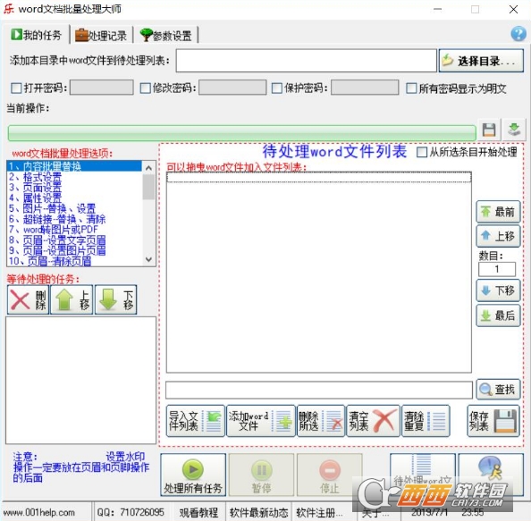The height and width of the screenshot is (521, 531).
Task: Click the 待处理word文 list icon button
Action: (423, 475)
